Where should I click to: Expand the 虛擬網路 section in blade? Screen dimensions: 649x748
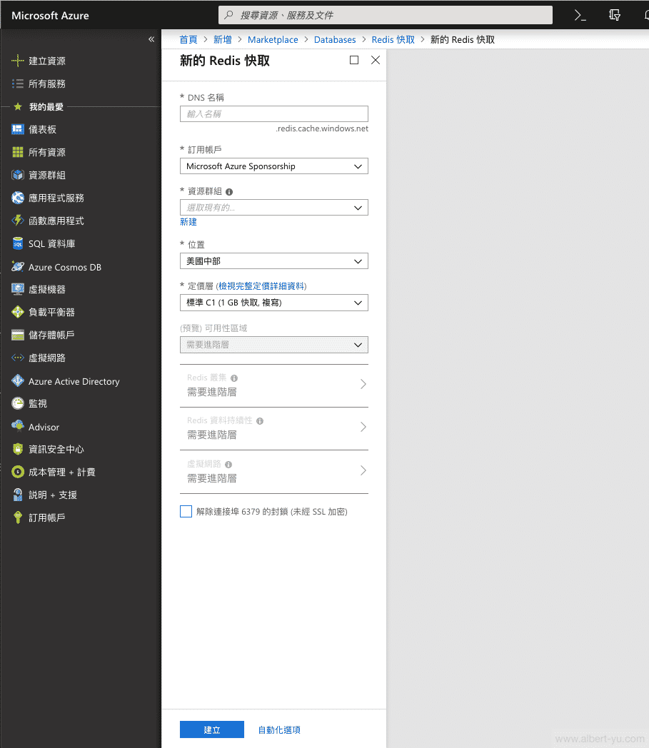[x=274, y=471]
